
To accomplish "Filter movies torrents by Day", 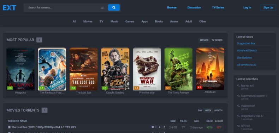I will 200,110.
